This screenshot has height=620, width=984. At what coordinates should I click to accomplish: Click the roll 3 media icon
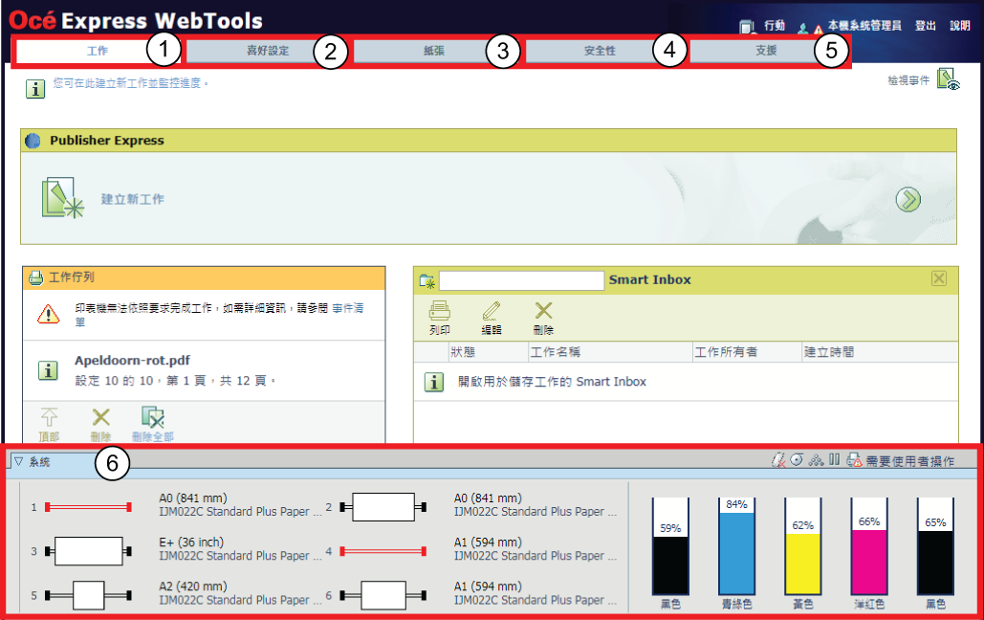point(88,551)
